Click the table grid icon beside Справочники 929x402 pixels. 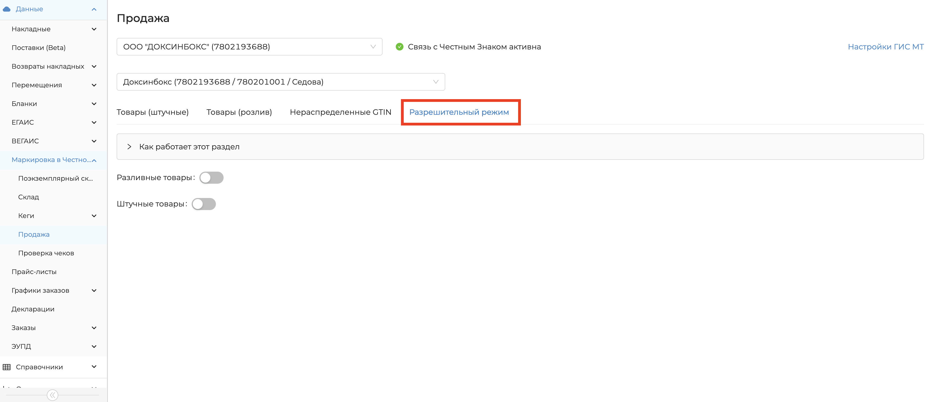pyautogui.click(x=7, y=367)
